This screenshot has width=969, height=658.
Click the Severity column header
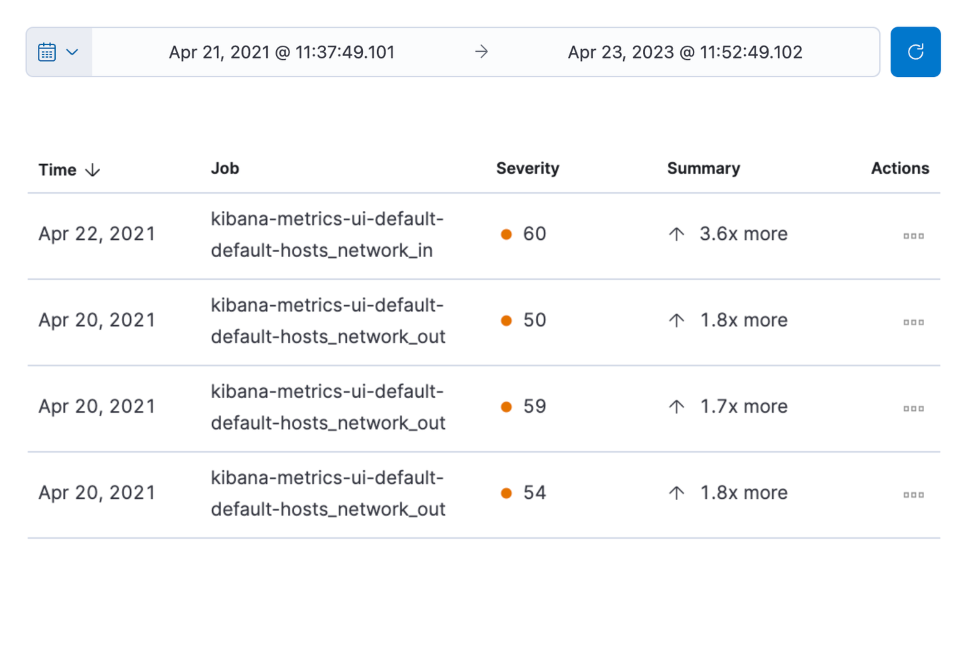point(527,169)
